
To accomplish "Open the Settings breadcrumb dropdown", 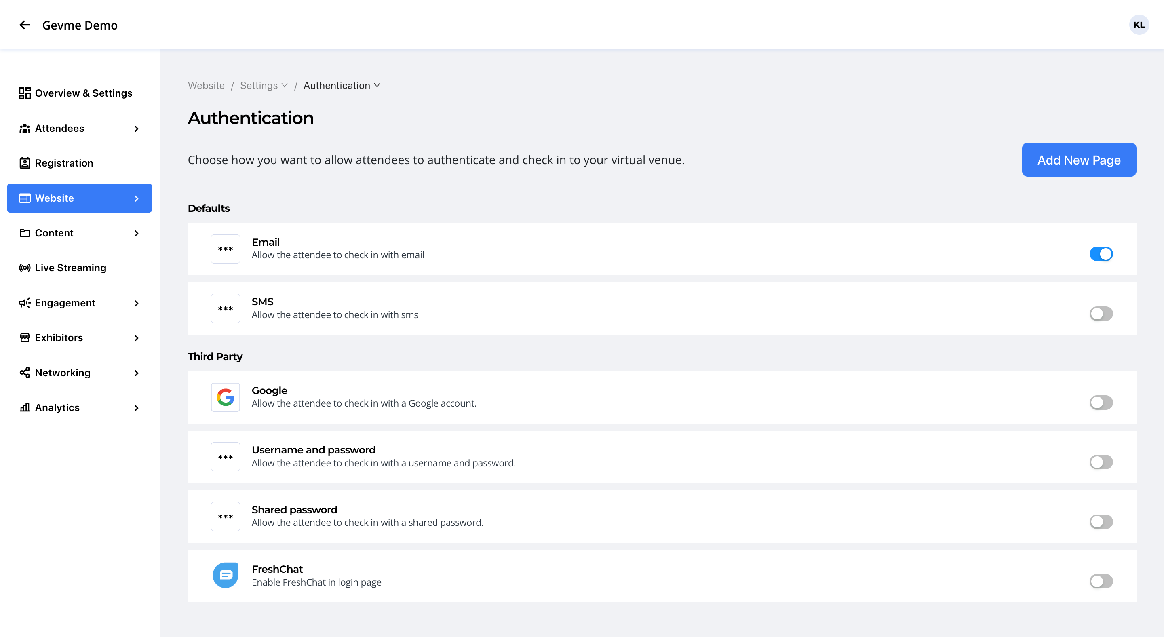I will coord(264,85).
